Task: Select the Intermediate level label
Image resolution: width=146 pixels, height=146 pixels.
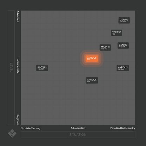Action: click(x=18, y=66)
